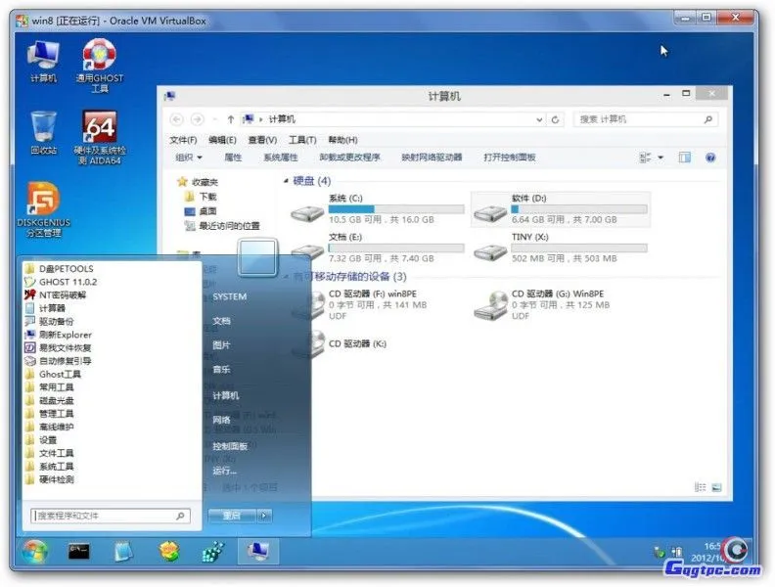This screenshot has height=587, width=775.
Task: Open the 编辑(E) menu
Action: [222, 140]
